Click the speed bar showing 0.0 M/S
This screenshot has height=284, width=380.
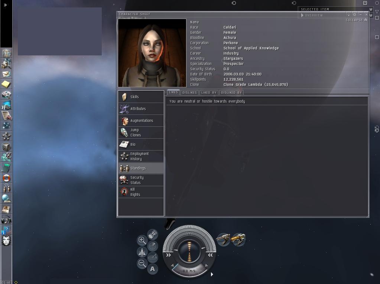[x=189, y=271]
